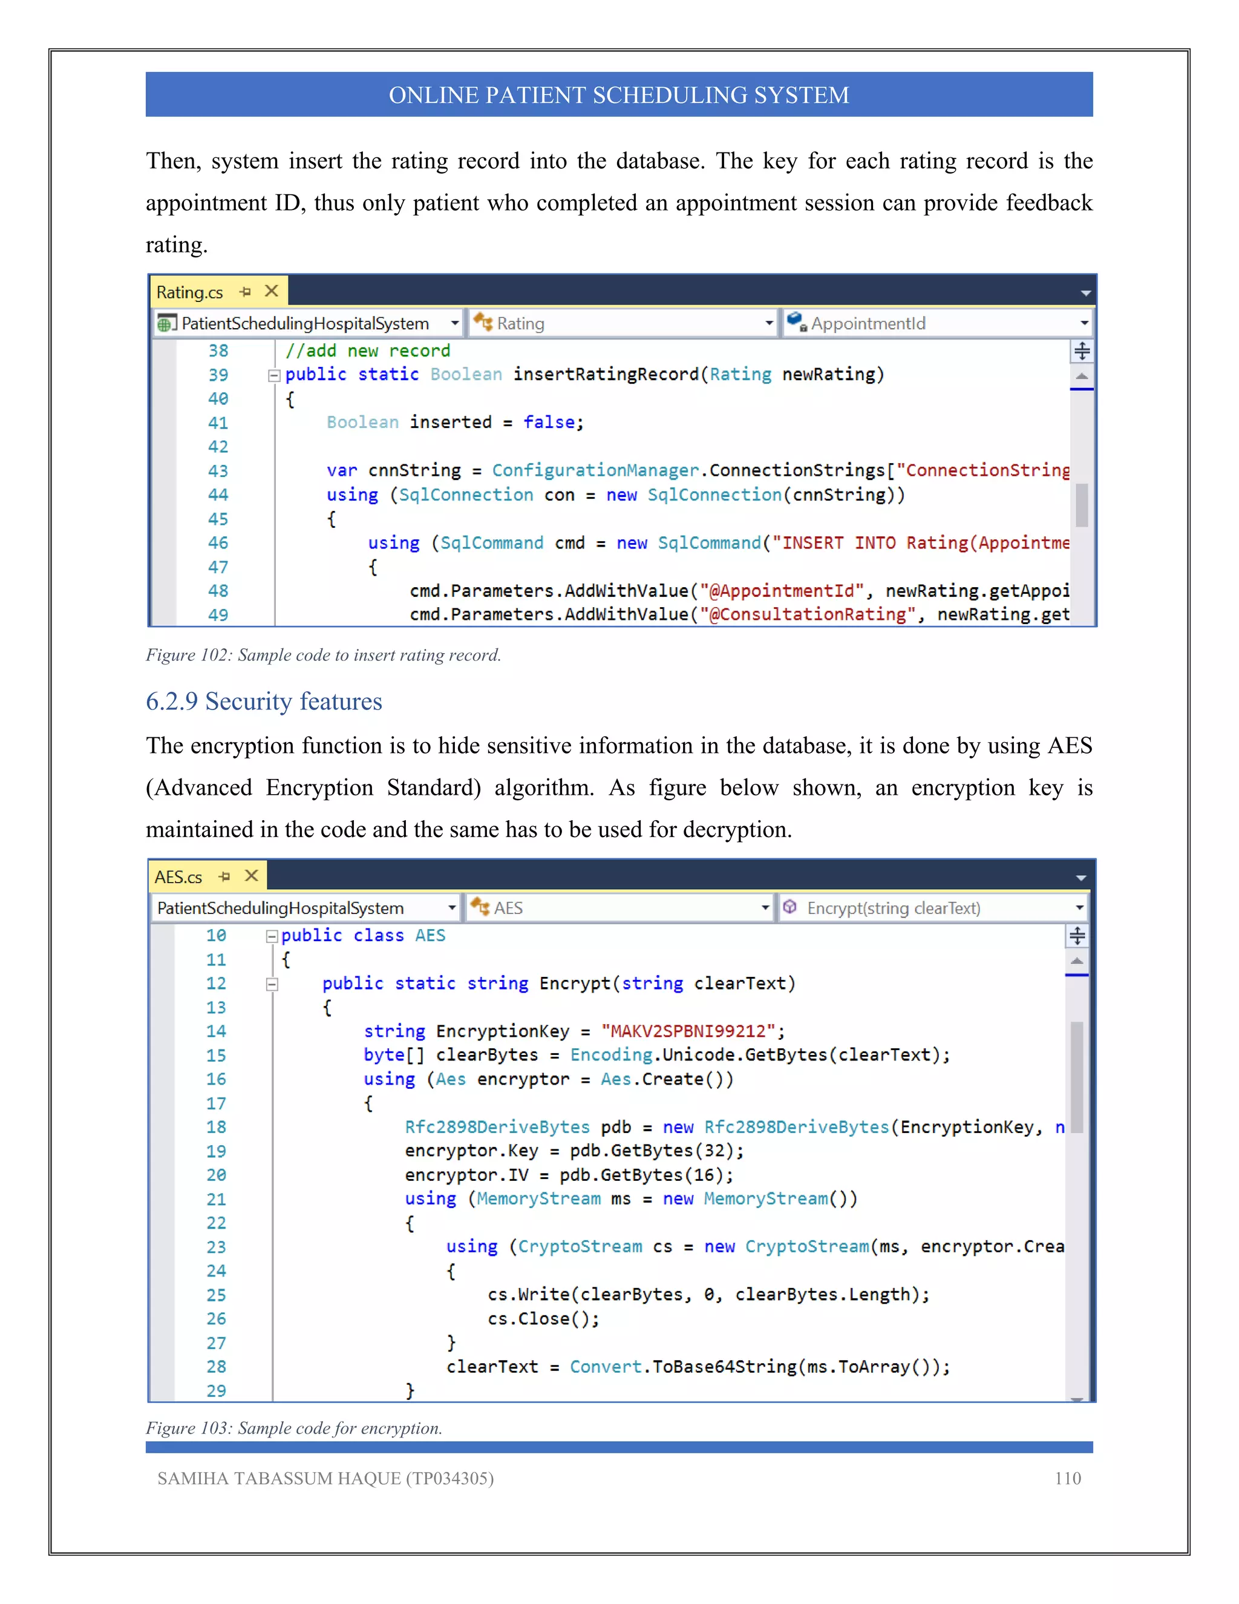Click the AES class icon in the navigation bar
Screen dimensions: 1239x1604
[480, 907]
